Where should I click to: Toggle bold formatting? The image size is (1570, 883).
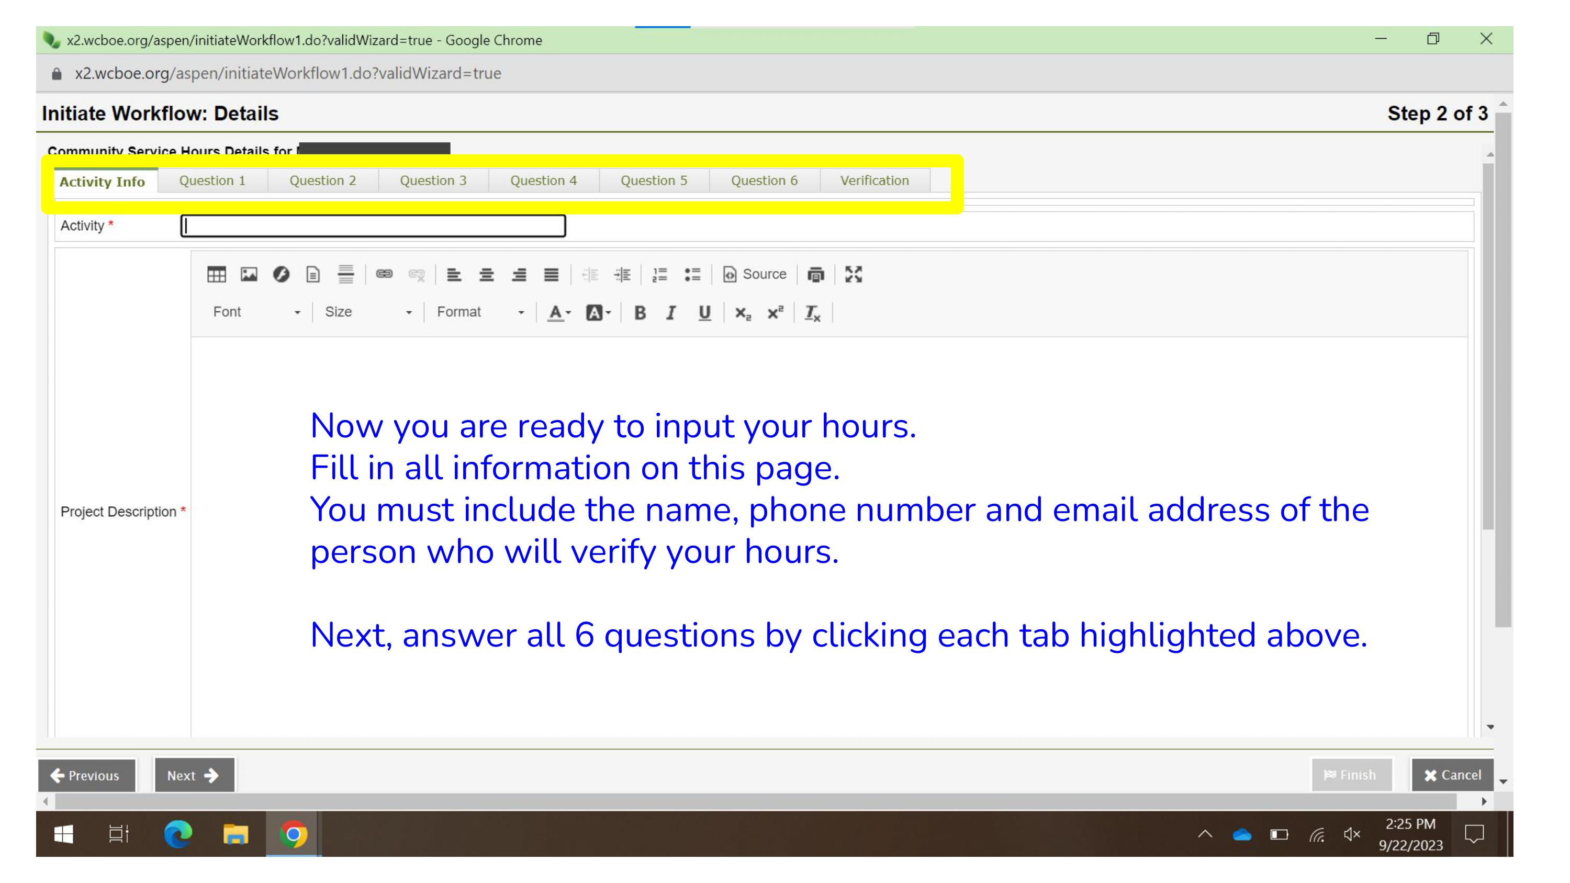[x=640, y=313]
